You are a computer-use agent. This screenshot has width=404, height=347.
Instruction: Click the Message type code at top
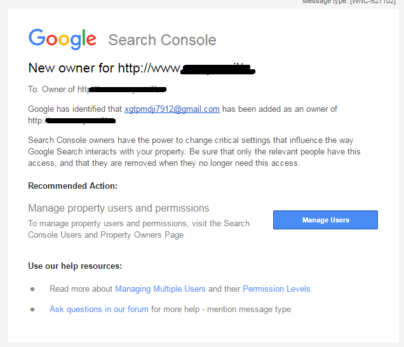[x=349, y=2]
